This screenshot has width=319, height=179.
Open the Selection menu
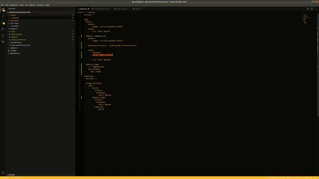pos(14,5)
